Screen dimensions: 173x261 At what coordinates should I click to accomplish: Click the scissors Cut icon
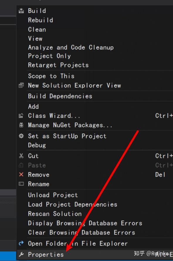point(21,156)
